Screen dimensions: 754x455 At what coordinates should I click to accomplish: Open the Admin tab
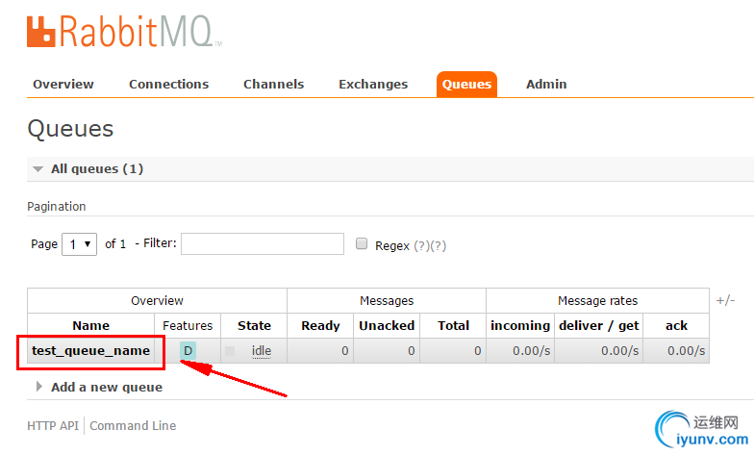click(546, 85)
